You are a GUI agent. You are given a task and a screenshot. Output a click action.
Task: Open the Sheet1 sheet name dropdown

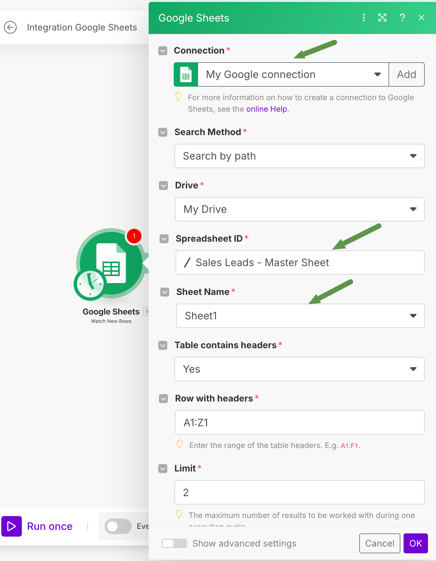(301, 316)
